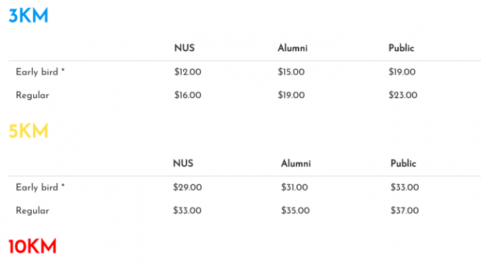Click the yellow 5KM heading
This screenshot has width=481, height=266.
click(x=28, y=131)
